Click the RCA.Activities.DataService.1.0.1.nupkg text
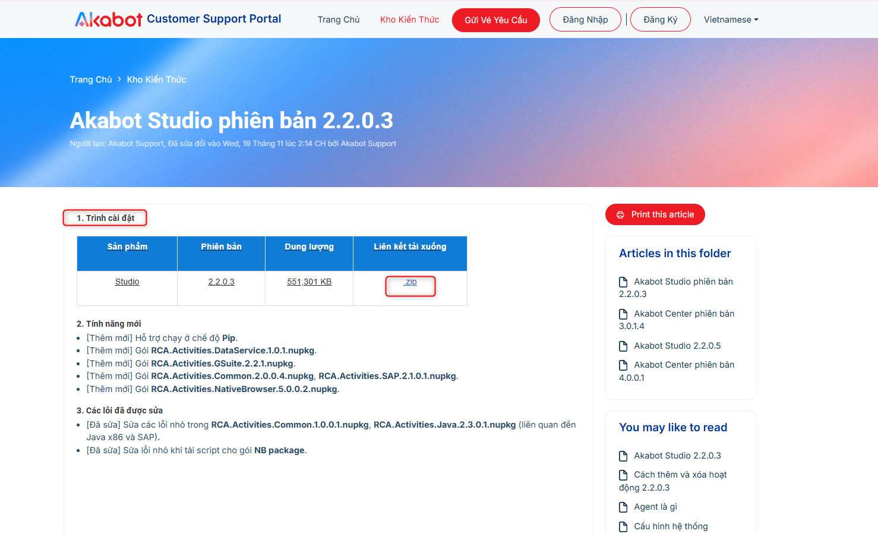The width and height of the screenshot is (878, 534). 233,350
